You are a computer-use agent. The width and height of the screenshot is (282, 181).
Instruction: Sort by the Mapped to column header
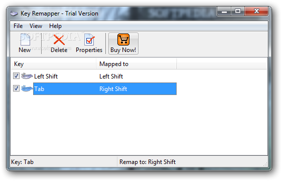coord(136,64)
